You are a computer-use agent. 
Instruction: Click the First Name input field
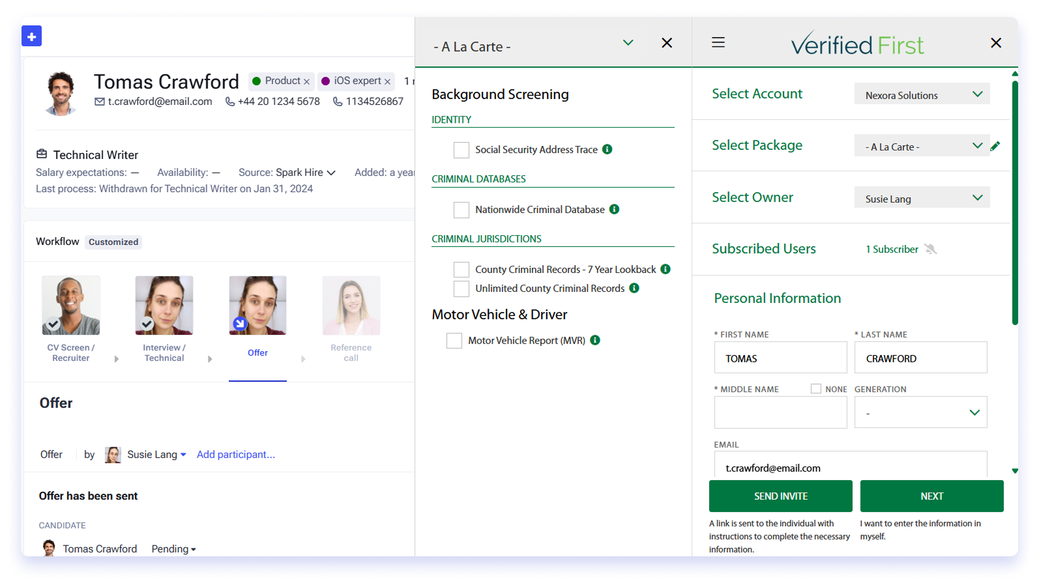point(781,358)
